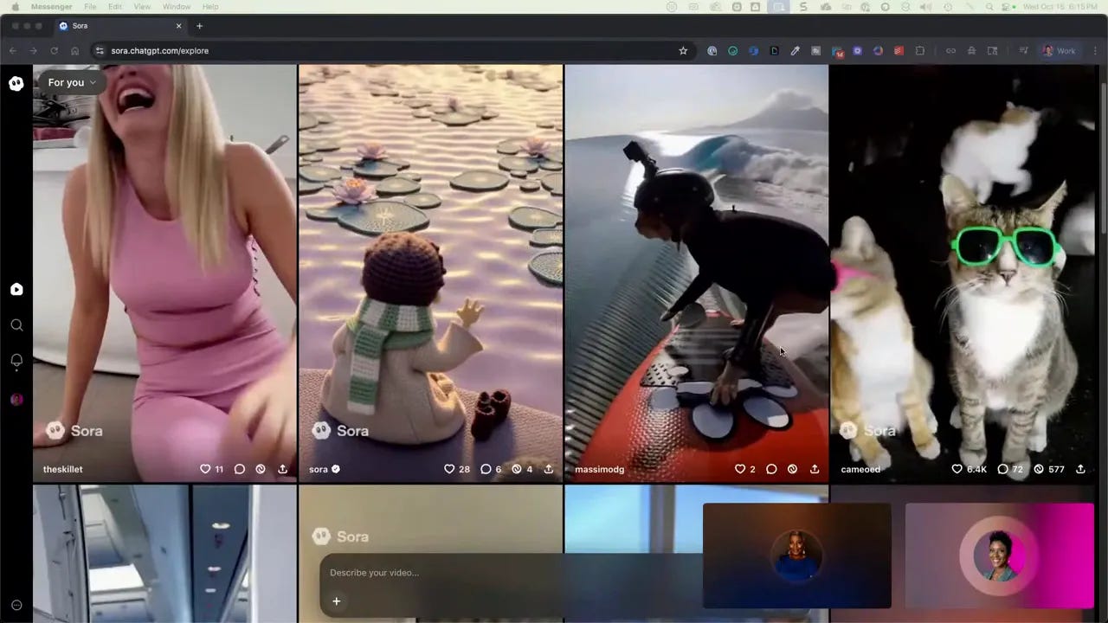Open massimodg's profile link
This screenshot has width=1108, height=623.
click(x=599, y=469)
